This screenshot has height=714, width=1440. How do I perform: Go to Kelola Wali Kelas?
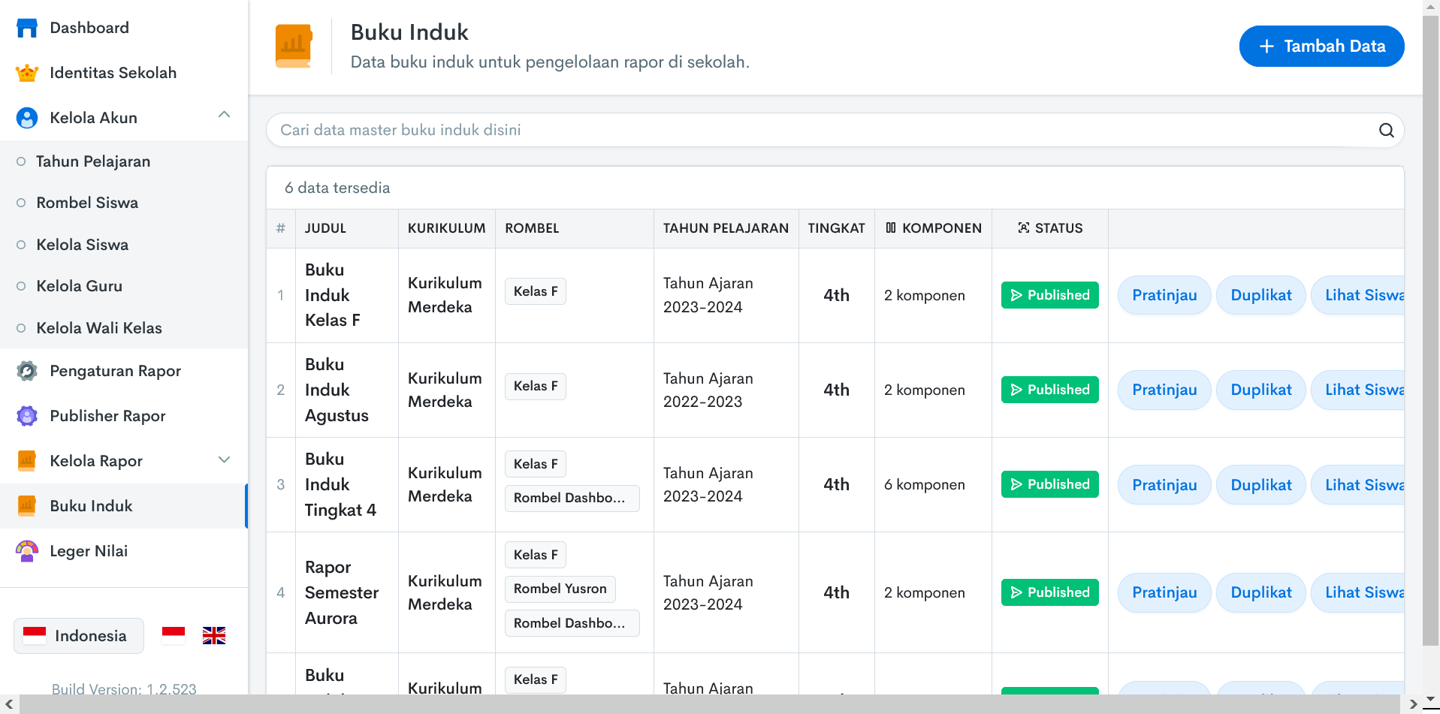(x=99, y=328)
